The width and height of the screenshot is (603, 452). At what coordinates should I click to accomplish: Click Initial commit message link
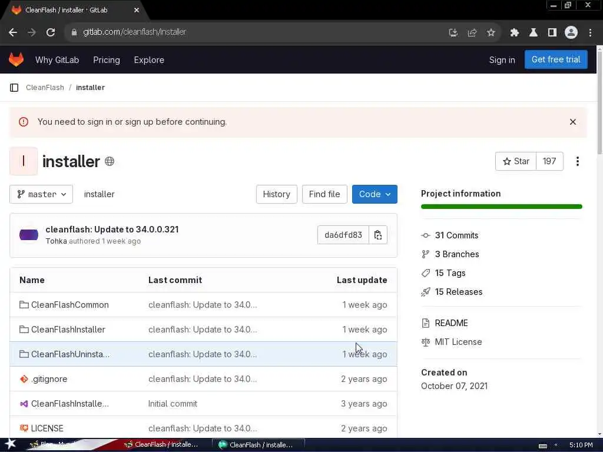point(173,404)
